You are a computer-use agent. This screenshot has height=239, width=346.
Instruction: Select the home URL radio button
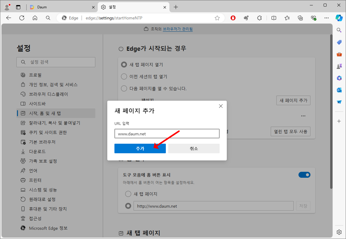click(x=128, y=206)
